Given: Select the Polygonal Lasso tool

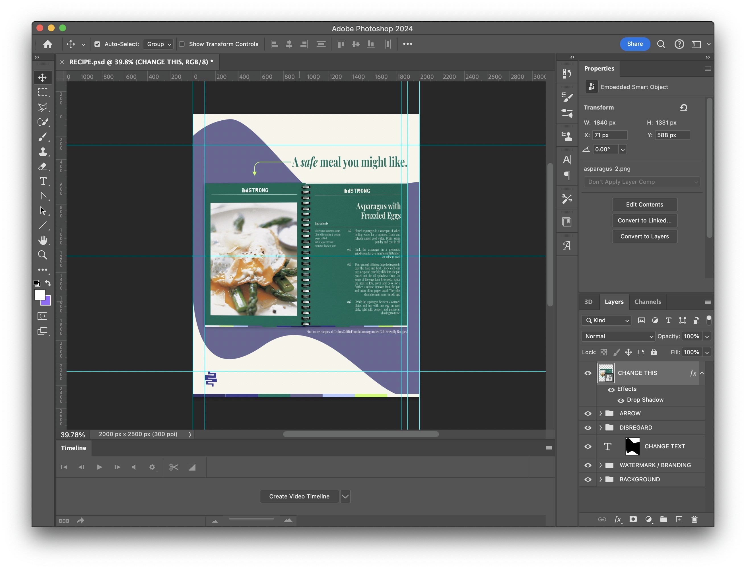Looking at the screenshot, I should (43, 107).
